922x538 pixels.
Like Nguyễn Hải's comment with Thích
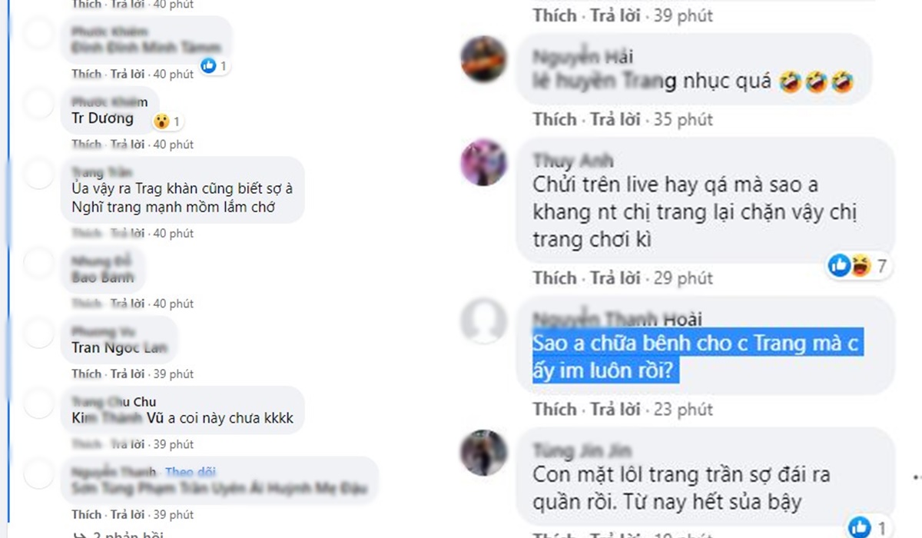click(x=555, y=119)
